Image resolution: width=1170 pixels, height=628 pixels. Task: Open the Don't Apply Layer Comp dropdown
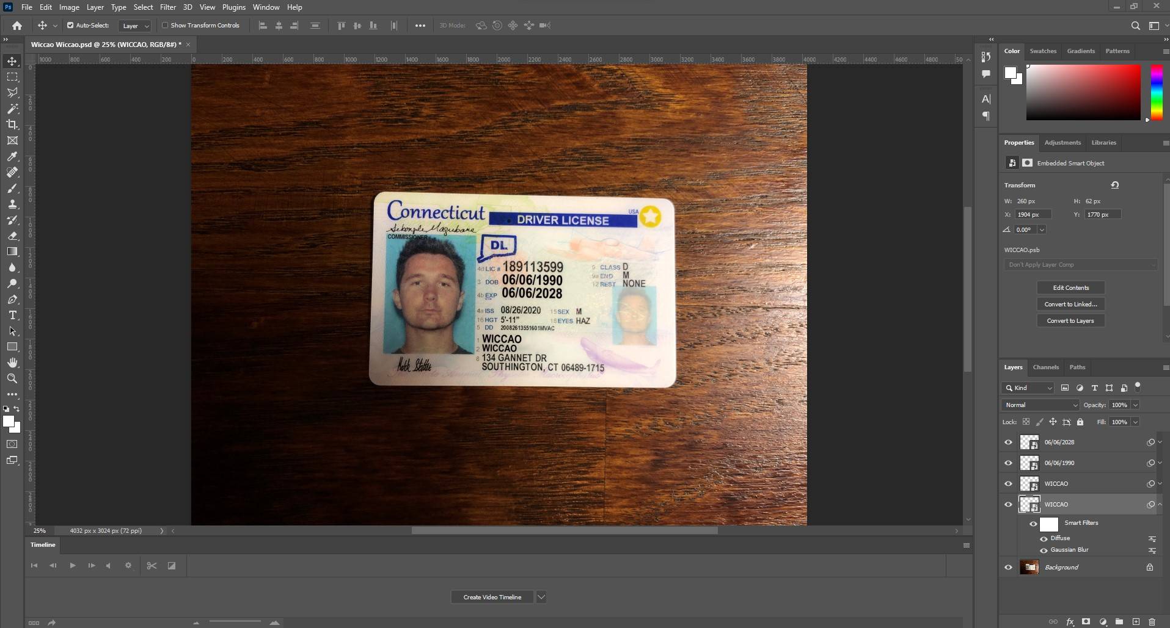click(x=1080, y=265)
